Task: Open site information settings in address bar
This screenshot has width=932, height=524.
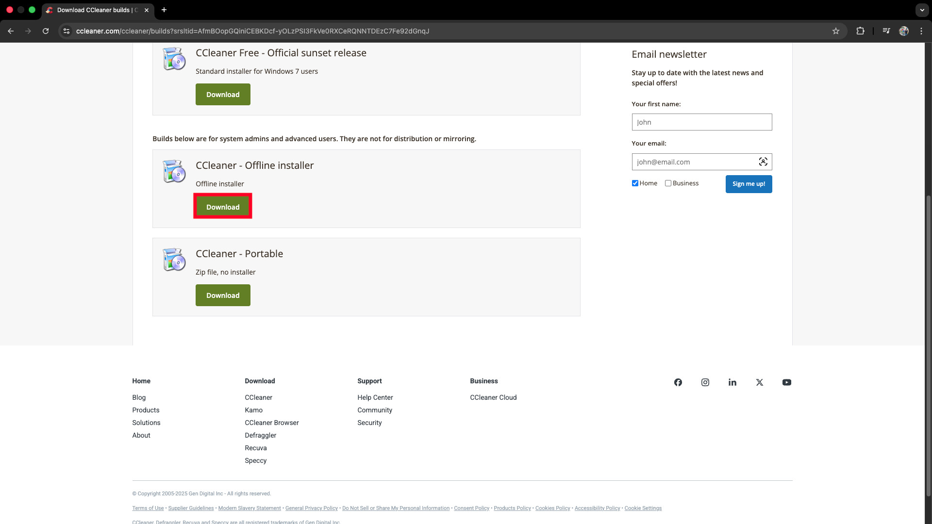Action: (66, 31)
